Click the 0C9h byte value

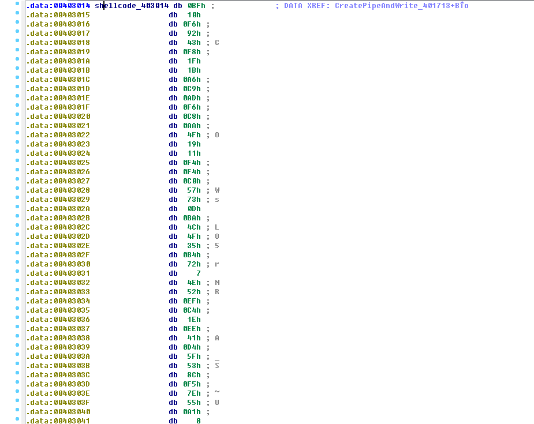coord(192,89)
